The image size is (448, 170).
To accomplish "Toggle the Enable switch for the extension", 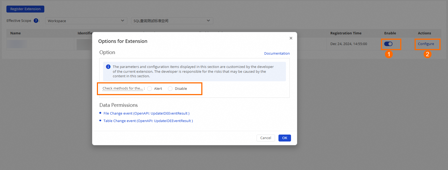I will point(388,44).
